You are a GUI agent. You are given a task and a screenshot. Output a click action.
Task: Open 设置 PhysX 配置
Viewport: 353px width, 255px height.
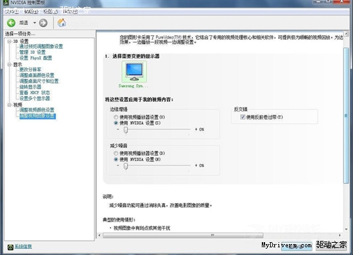[x=35, y=58]
